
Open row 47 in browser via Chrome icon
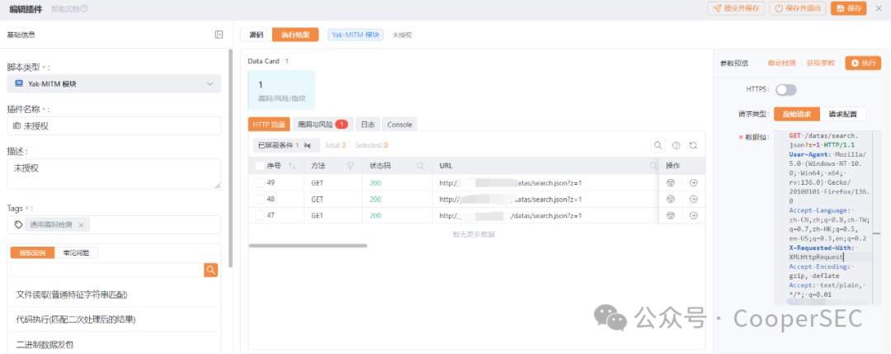(x=671, y=216)
